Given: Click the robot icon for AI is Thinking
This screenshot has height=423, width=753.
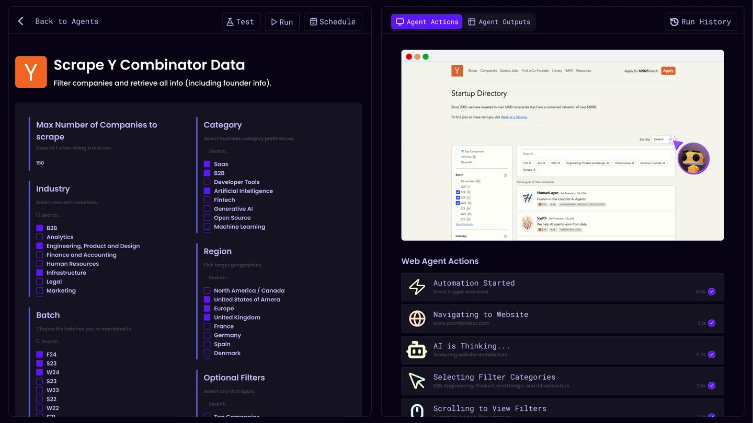Looking at the screenshot, I should pyautogui.click(x=417, y=350).
